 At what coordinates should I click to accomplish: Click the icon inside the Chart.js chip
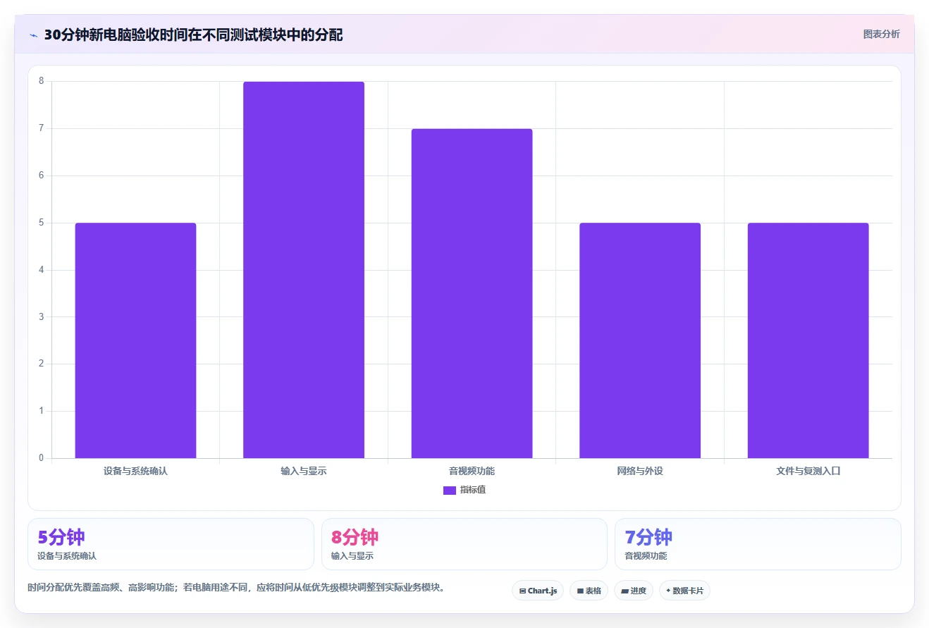pyautogui.click(x=522, y=591)
